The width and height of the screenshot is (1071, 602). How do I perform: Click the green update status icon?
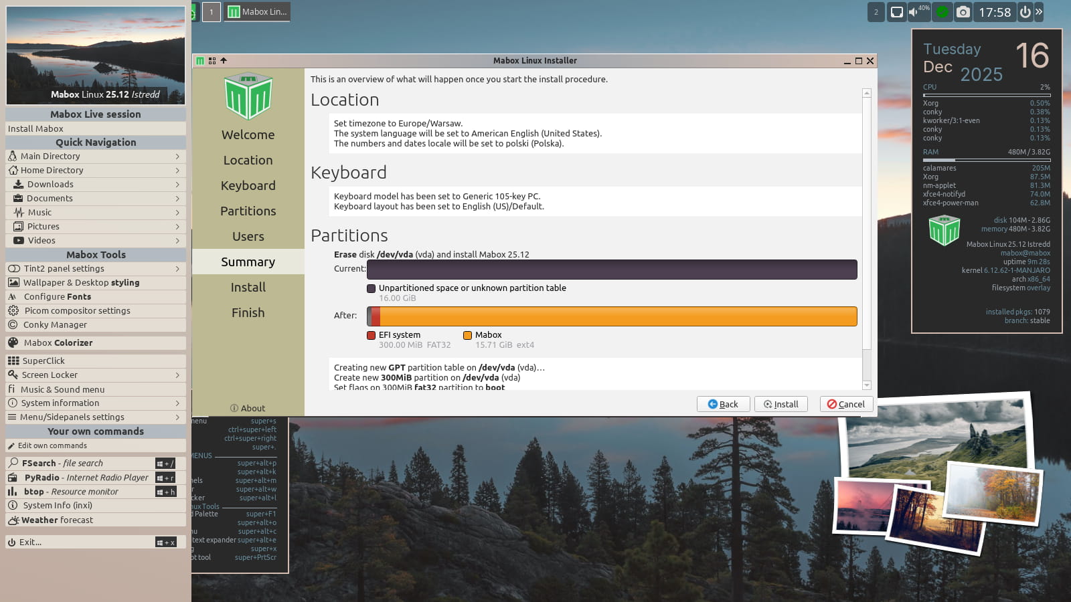tap(942, 12)
